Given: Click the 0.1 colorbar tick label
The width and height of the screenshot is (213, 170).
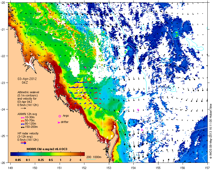Looking at the screenshot, I should (28, 160).
